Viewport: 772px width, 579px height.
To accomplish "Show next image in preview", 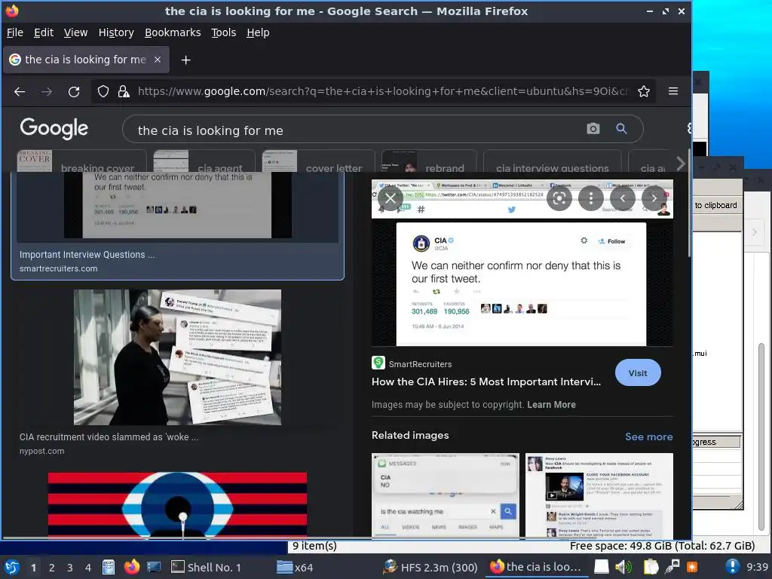I will (x=654, y=198).
